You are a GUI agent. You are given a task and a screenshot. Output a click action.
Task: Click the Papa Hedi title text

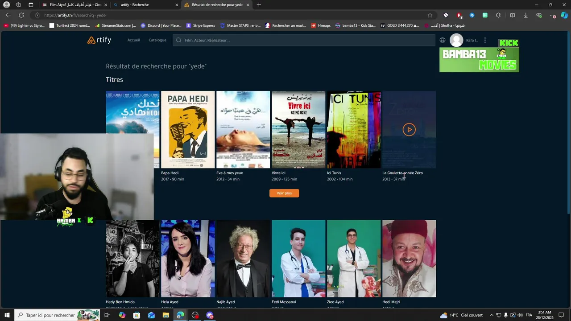pos(170,173)
